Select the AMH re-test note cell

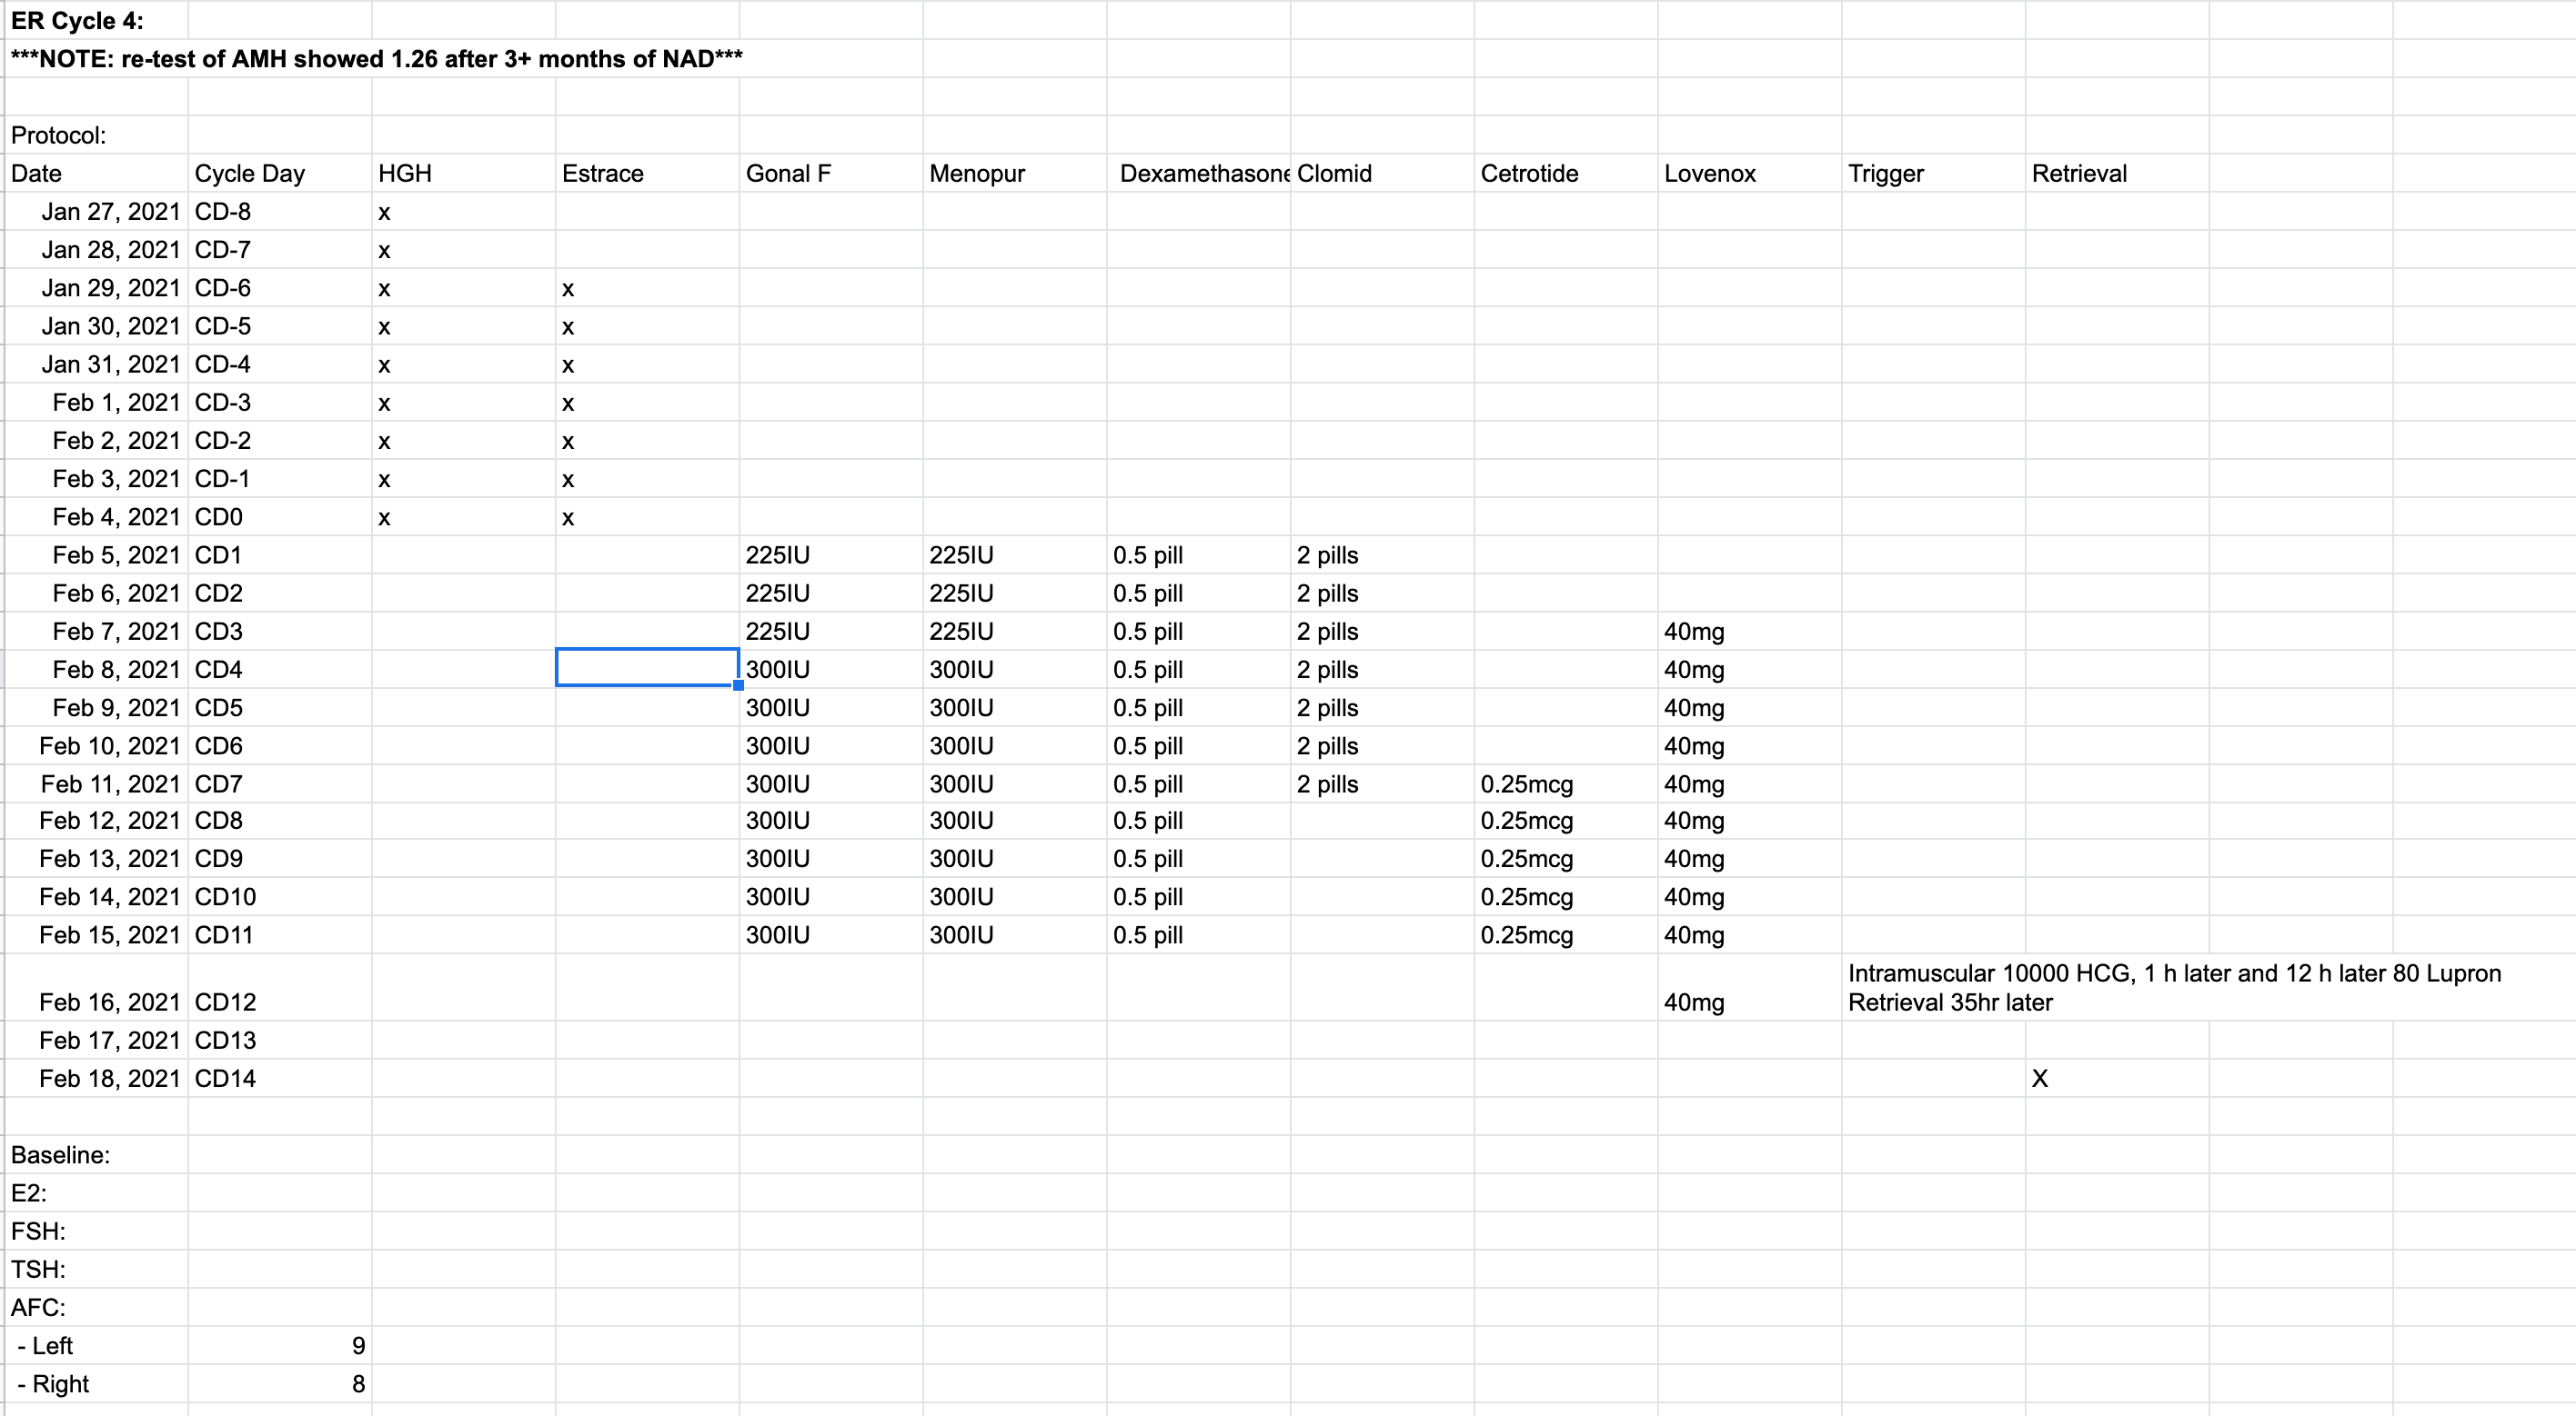point(376,59)
